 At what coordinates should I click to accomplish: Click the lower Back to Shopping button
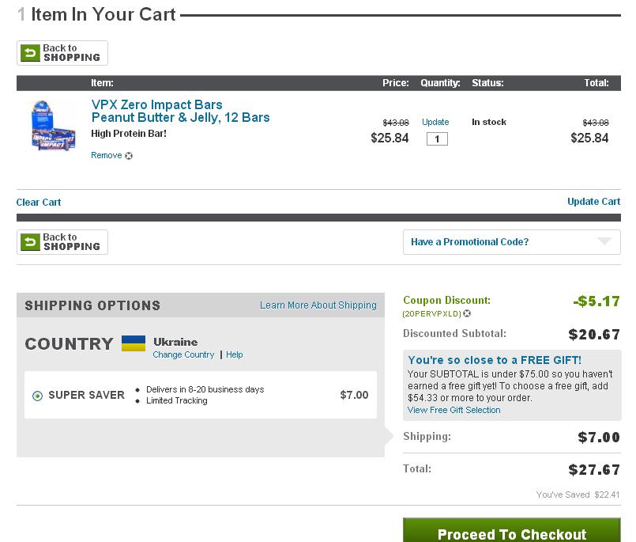(x=62, y=242)
